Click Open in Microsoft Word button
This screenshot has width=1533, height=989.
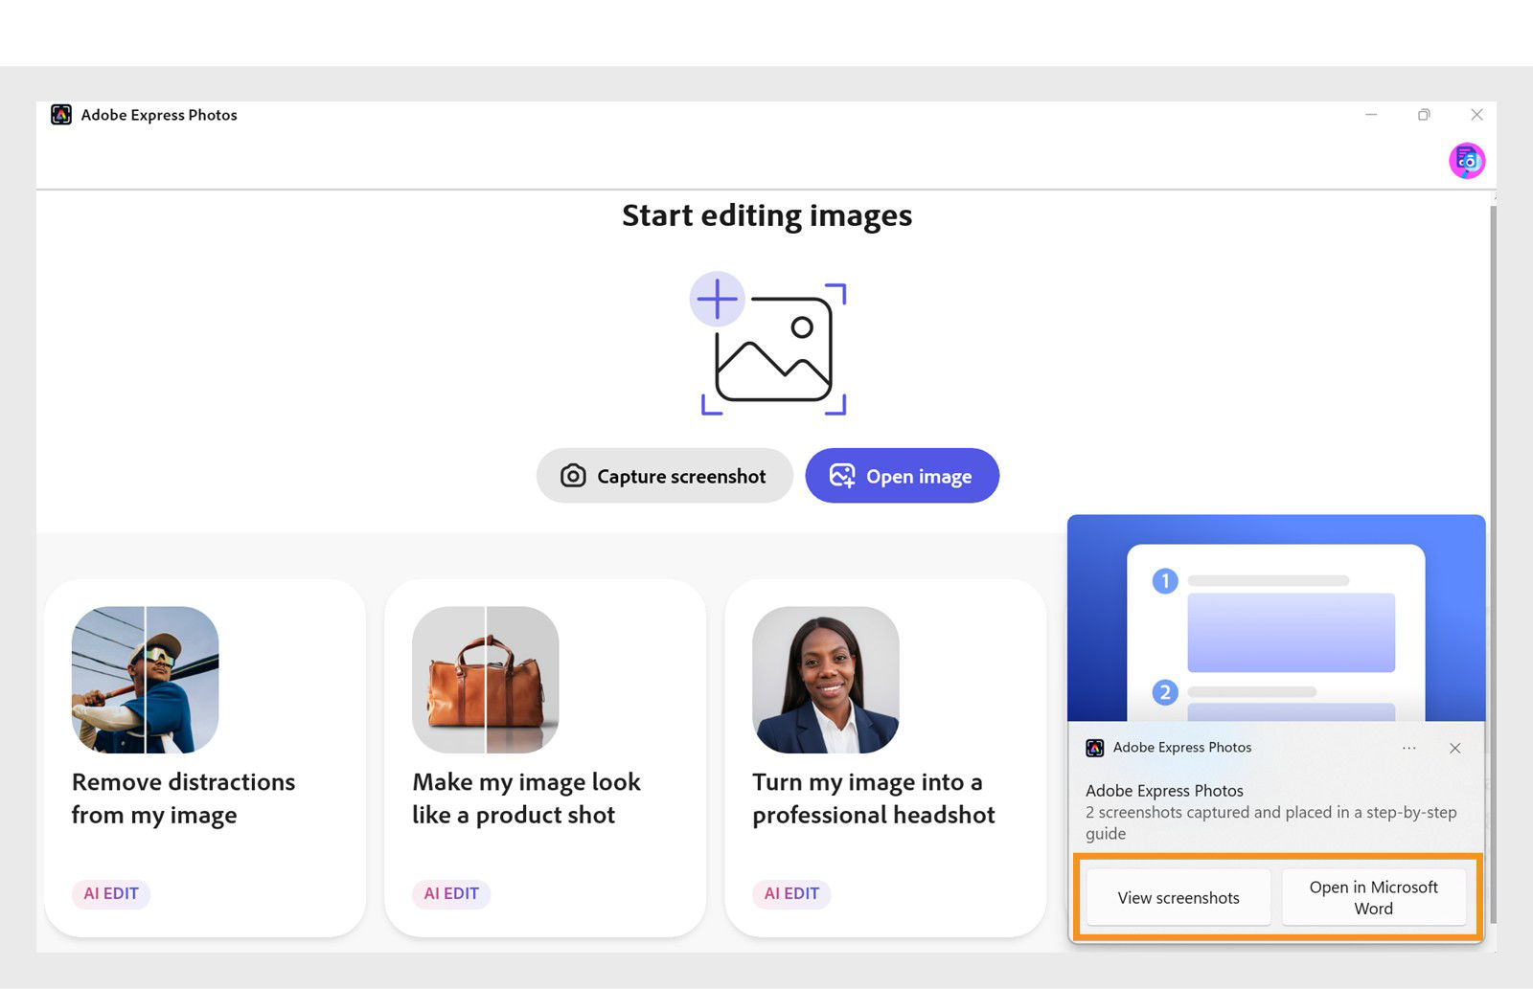1374,898
